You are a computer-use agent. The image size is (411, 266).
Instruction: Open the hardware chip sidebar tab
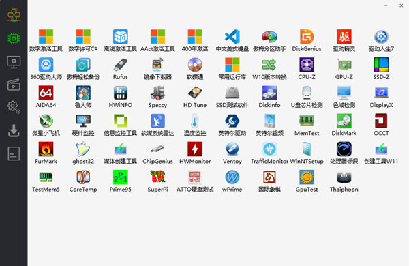click(x=14, y=39)
